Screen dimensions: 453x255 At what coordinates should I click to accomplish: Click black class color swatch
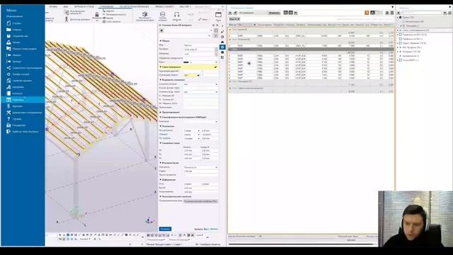pos(186,62)
